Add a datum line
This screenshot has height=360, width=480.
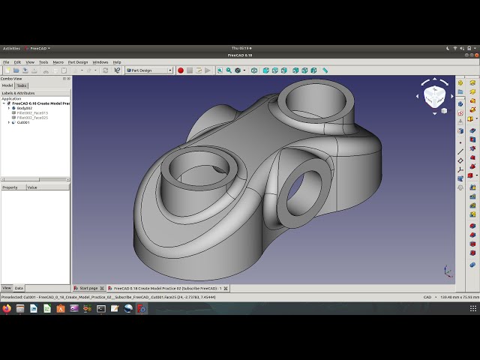460,151
